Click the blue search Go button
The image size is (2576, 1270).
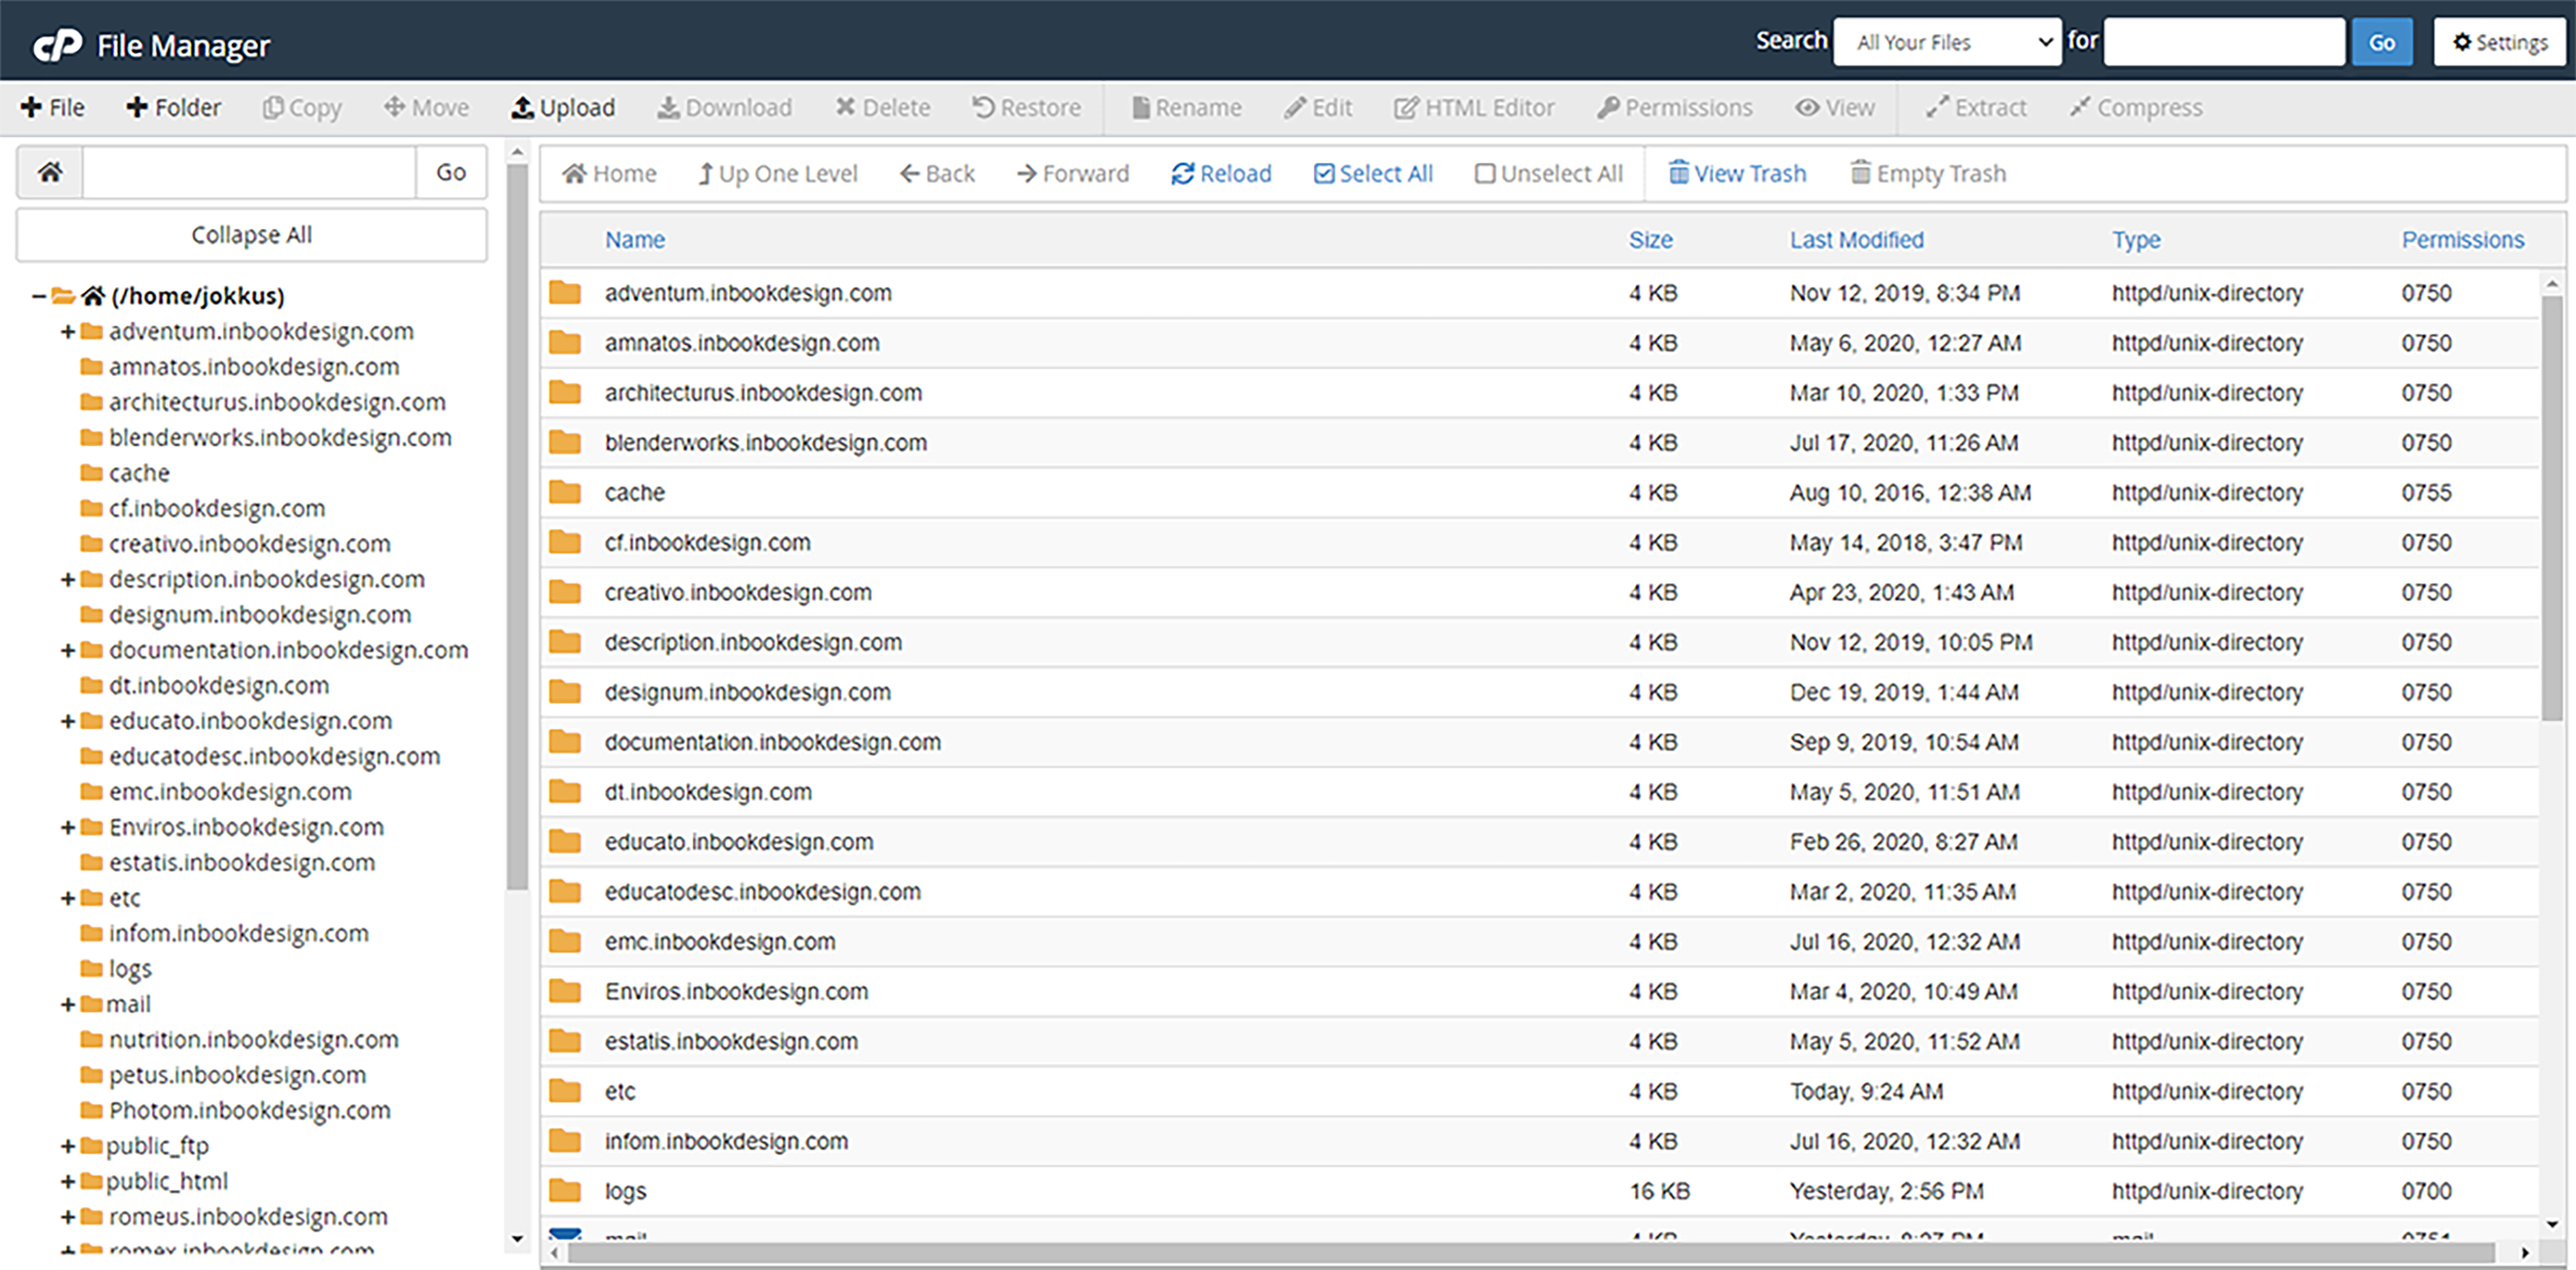(x=2381, y=42)
